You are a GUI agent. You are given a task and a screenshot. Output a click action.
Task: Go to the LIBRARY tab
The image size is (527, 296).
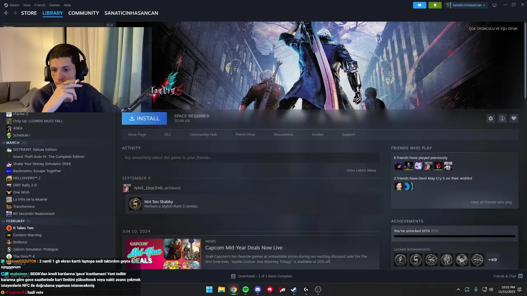pos(53,13)
